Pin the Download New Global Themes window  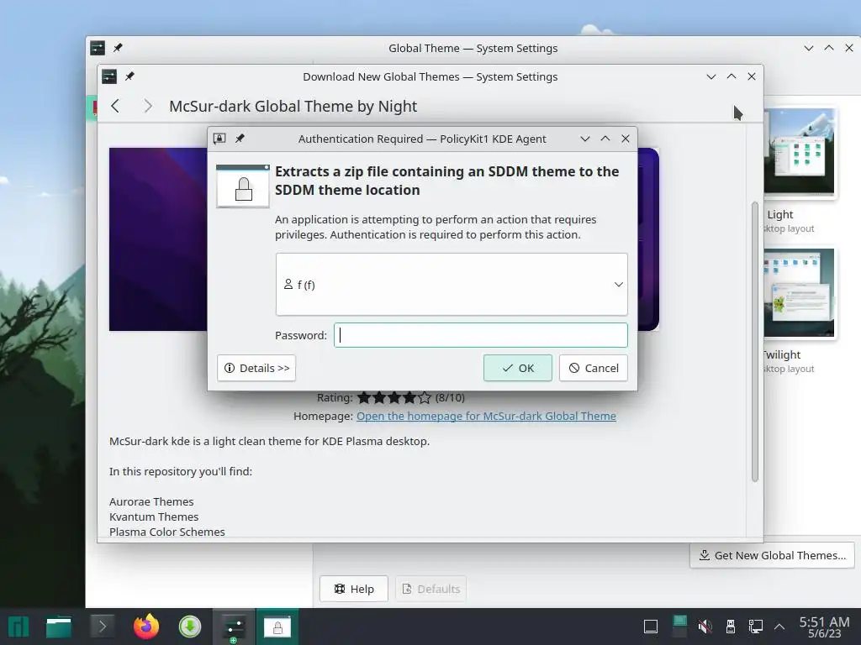(129, 76)
